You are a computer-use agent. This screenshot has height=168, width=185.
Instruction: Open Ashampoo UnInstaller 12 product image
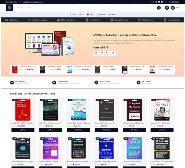click(23, 148)
